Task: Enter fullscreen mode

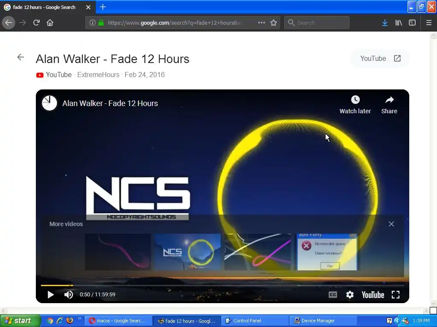Action: pos(396,295)
